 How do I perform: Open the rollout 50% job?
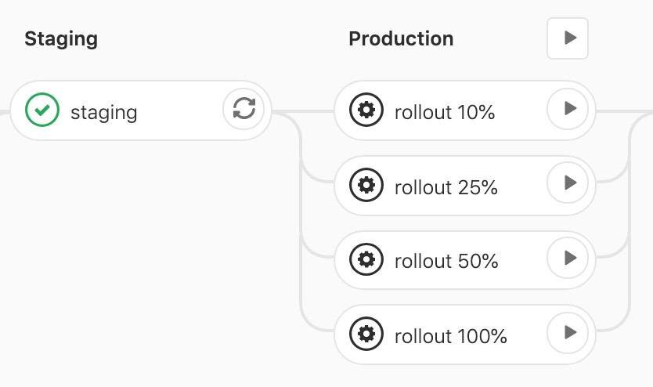point(446,262)
